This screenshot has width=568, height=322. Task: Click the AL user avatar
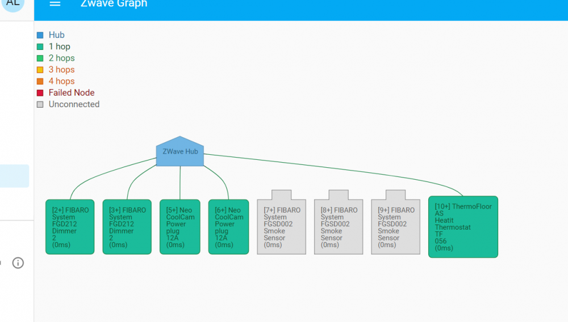click(12, 3)
